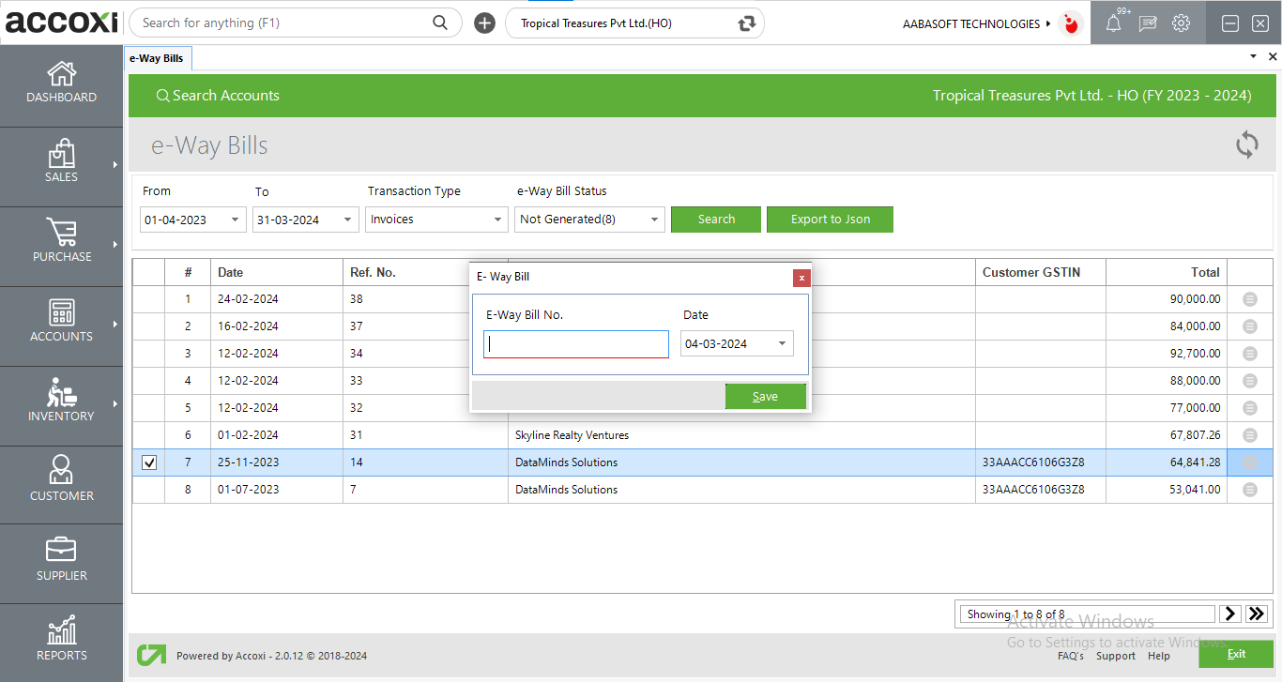
Task: Uncheck the checkbox for row 7
Action: pos(149,462)
